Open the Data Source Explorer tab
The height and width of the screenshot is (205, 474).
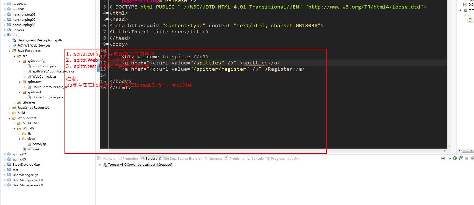pyautogui.click(x=183, y=158)
